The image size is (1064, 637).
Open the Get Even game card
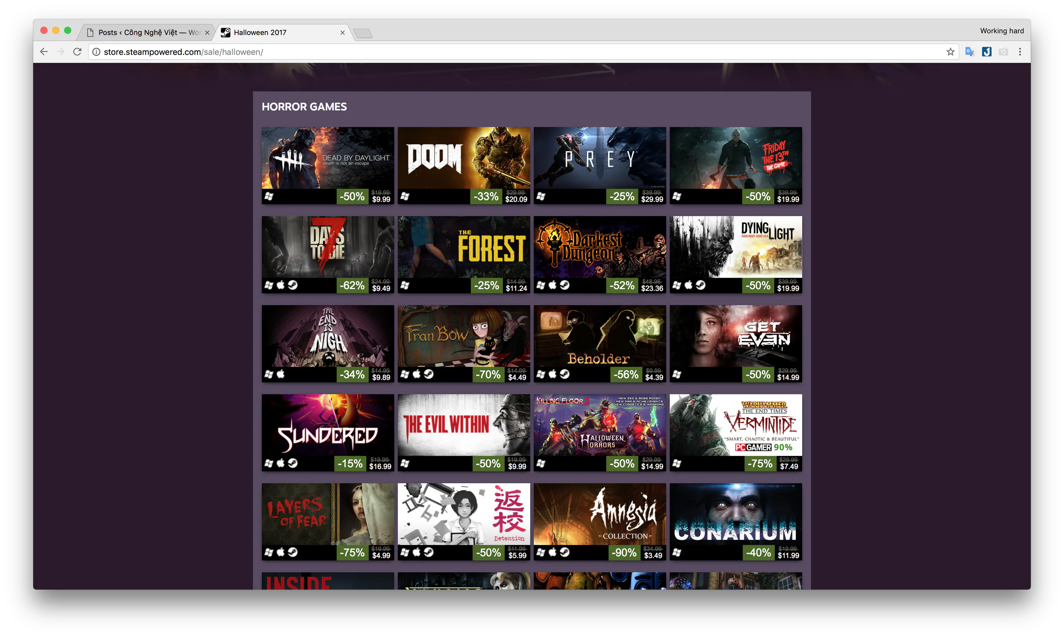pyautogui.click(x=735, y=344)
